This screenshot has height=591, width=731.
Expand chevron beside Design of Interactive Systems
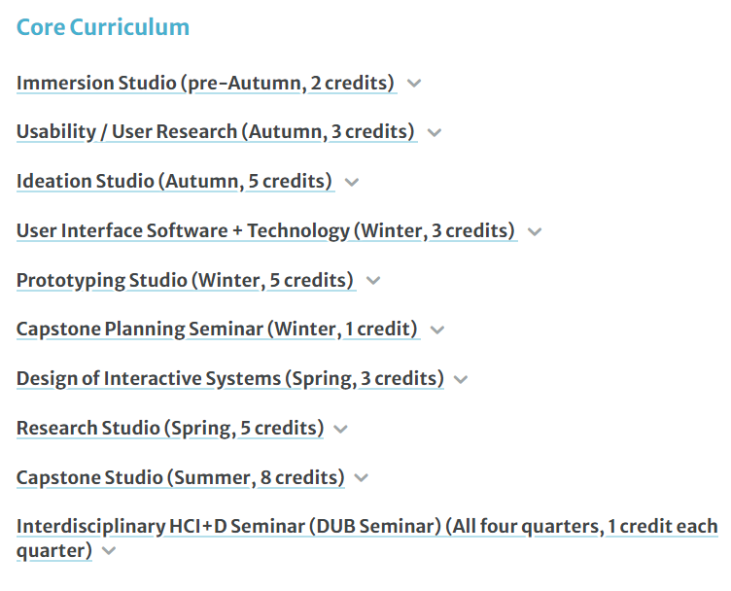point(461,379)
